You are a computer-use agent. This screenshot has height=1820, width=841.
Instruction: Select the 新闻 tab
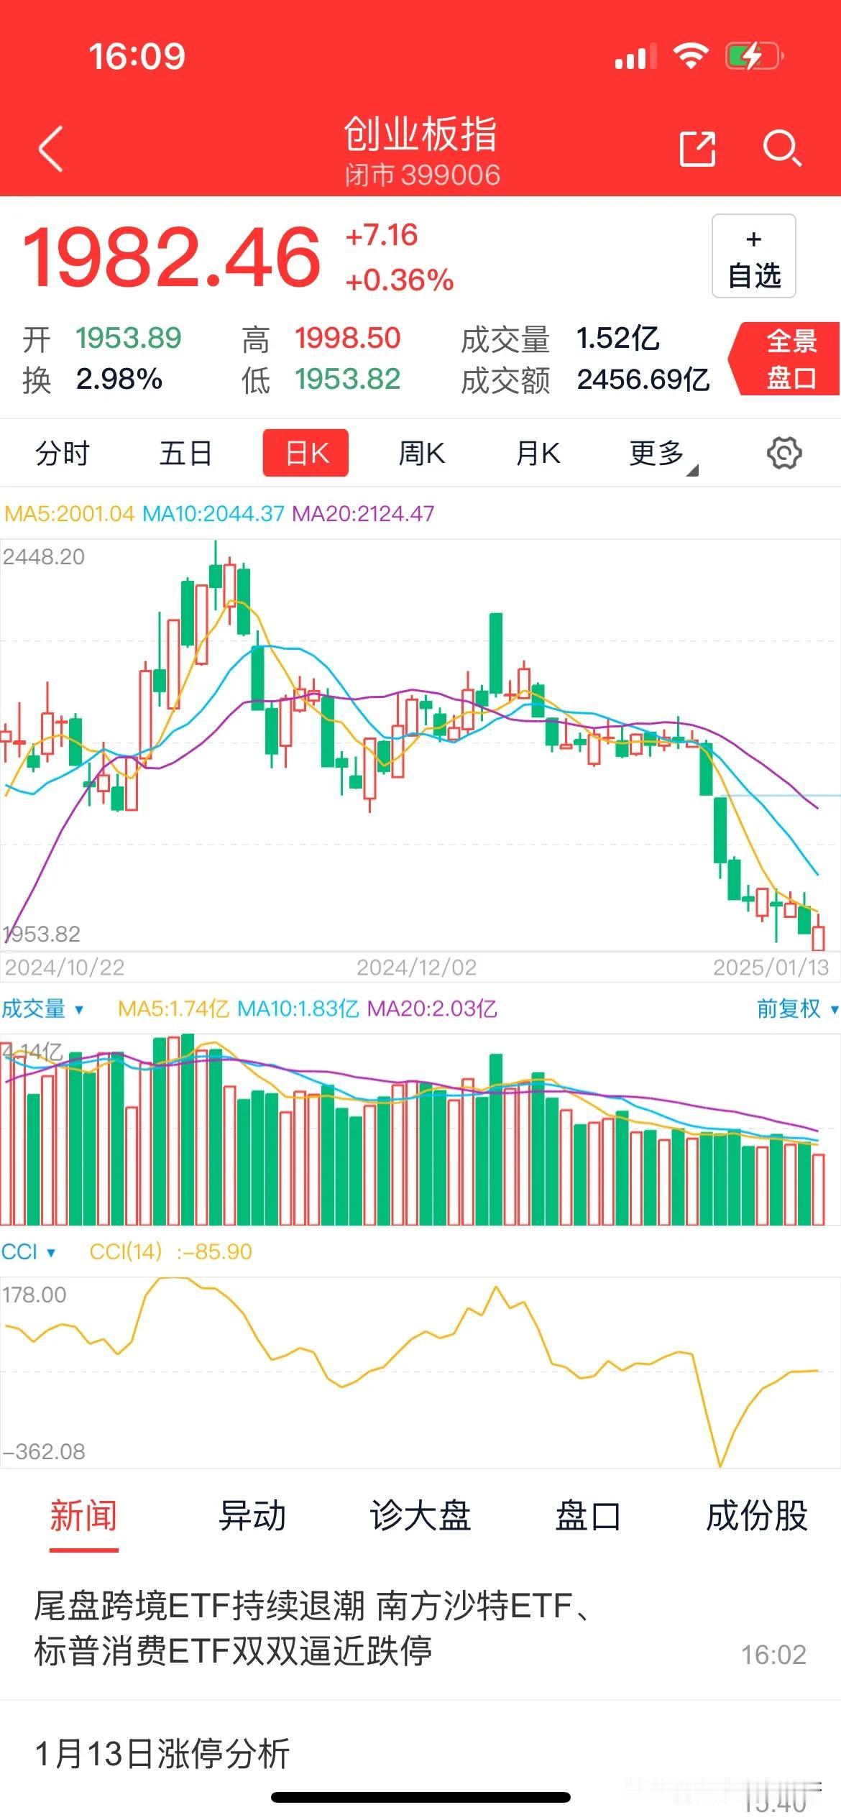[x=83, y=1515]
